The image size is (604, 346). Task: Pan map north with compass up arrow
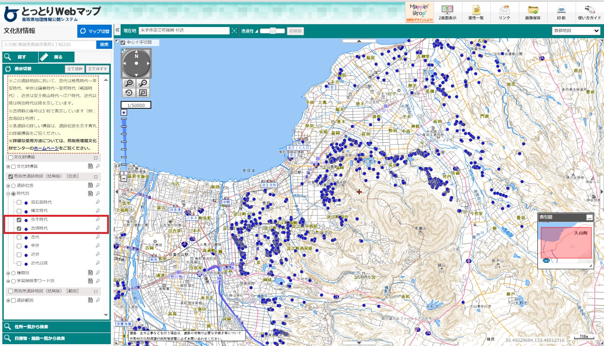click(x=136, y=53)
